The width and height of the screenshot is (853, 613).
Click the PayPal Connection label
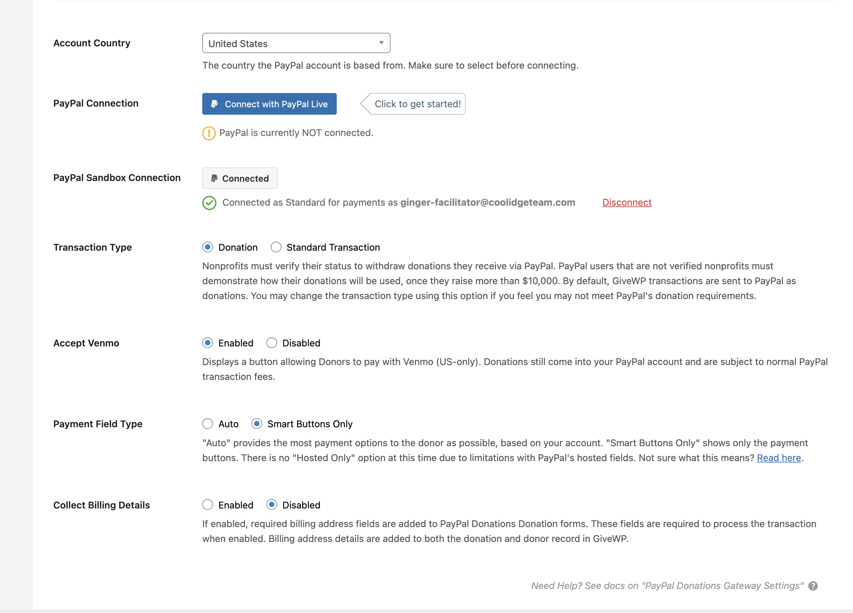96,103
